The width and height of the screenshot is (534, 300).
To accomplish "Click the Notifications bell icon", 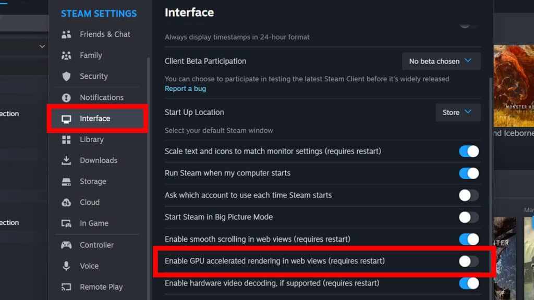I will [x=66, y=97].
